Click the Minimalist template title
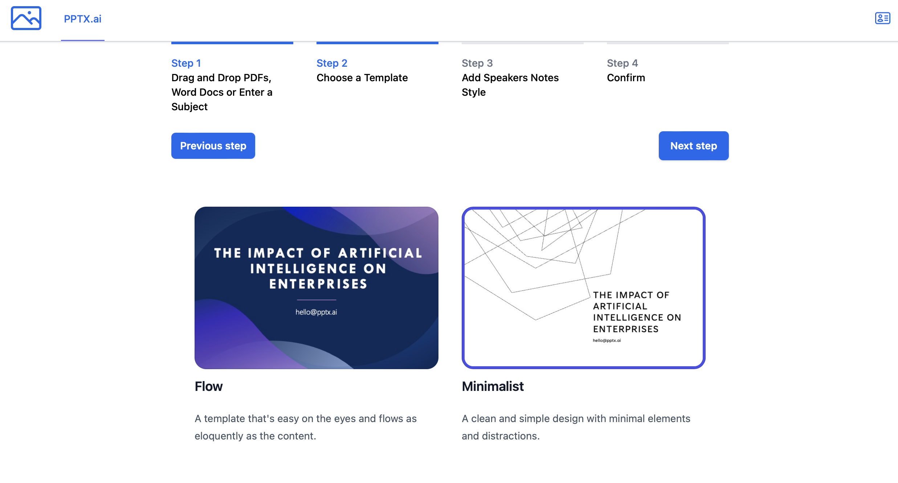Image resolution: width=898 pixels, height=483 pixels. (493, 386)
